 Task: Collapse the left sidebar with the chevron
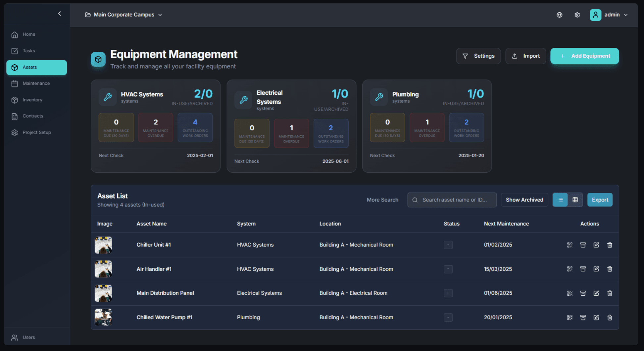60,14
